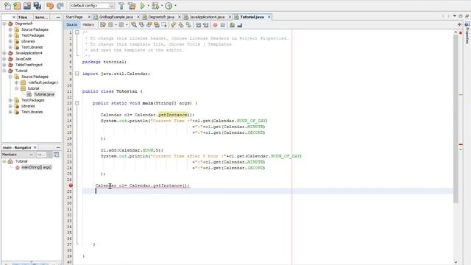Open the Profile Project dropdown arrow
Viewport: 471px width, 265px height.
pyautogui.click(x=175, y=6)
